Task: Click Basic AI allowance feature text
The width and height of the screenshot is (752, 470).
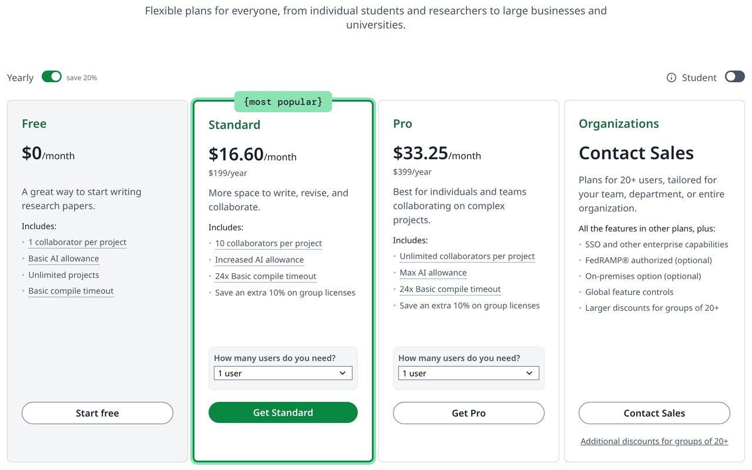Action: tap(63, 258)
